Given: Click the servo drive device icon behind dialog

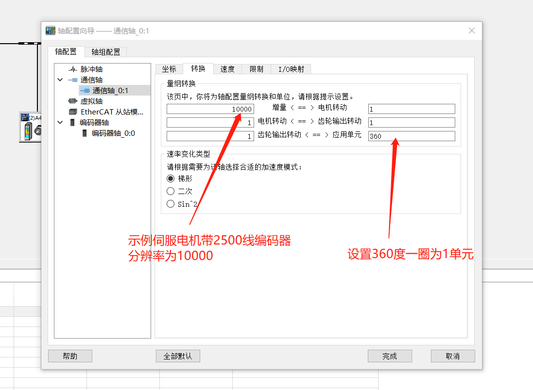Looking at the screenshot, I should pos(31,127).
